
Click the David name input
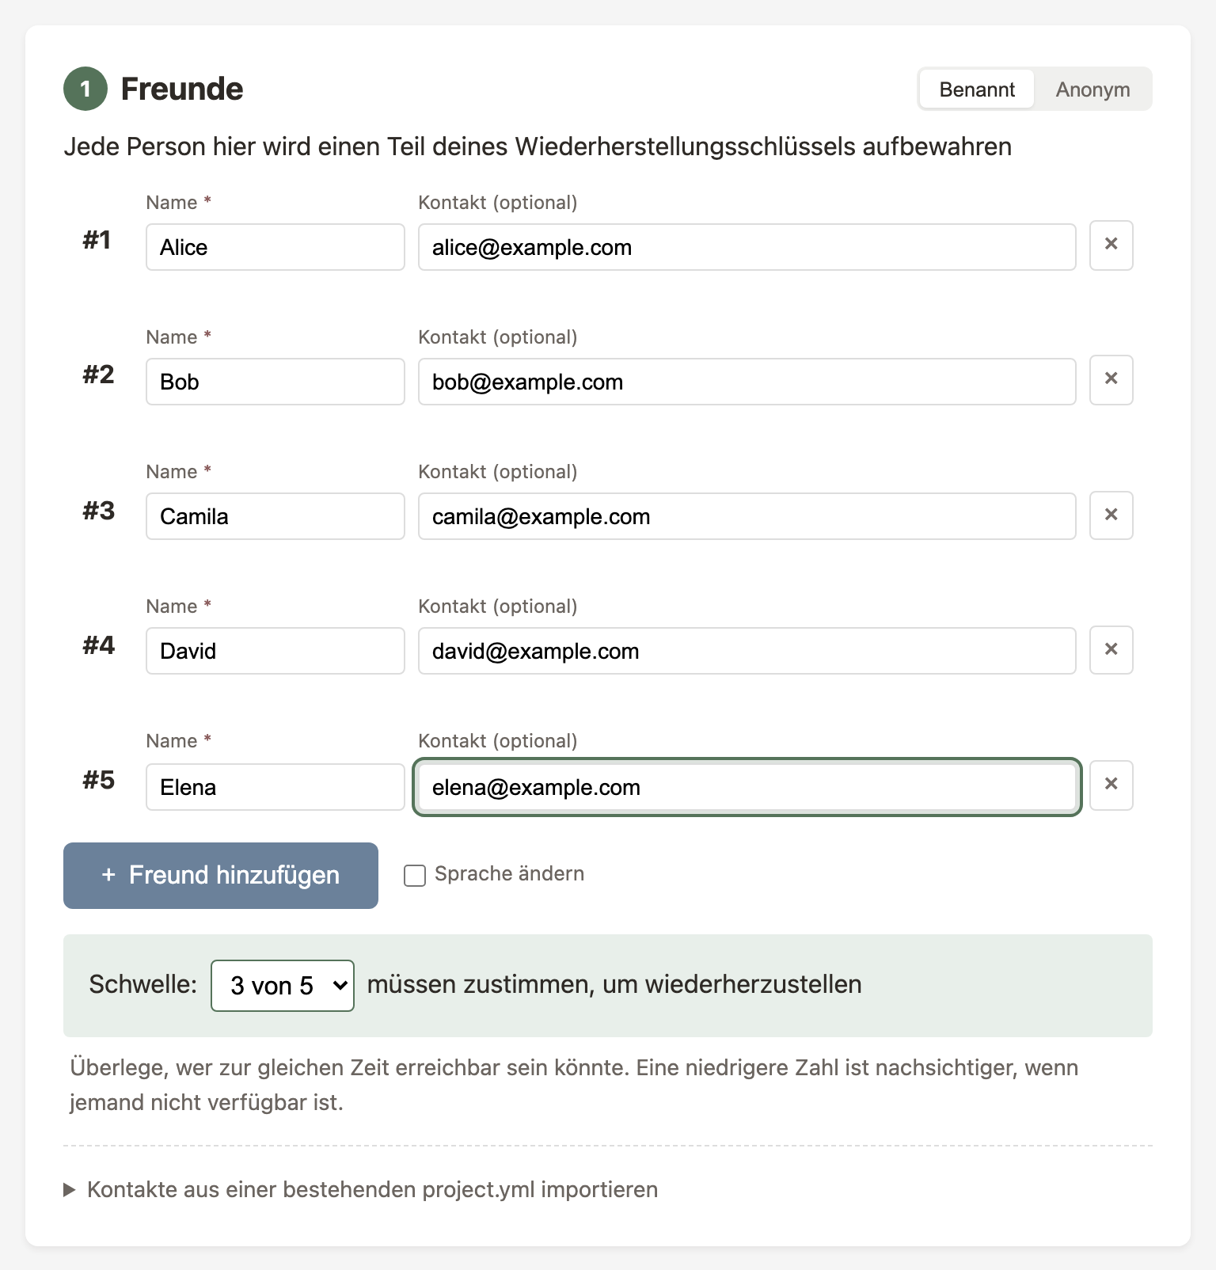(275, 651)
